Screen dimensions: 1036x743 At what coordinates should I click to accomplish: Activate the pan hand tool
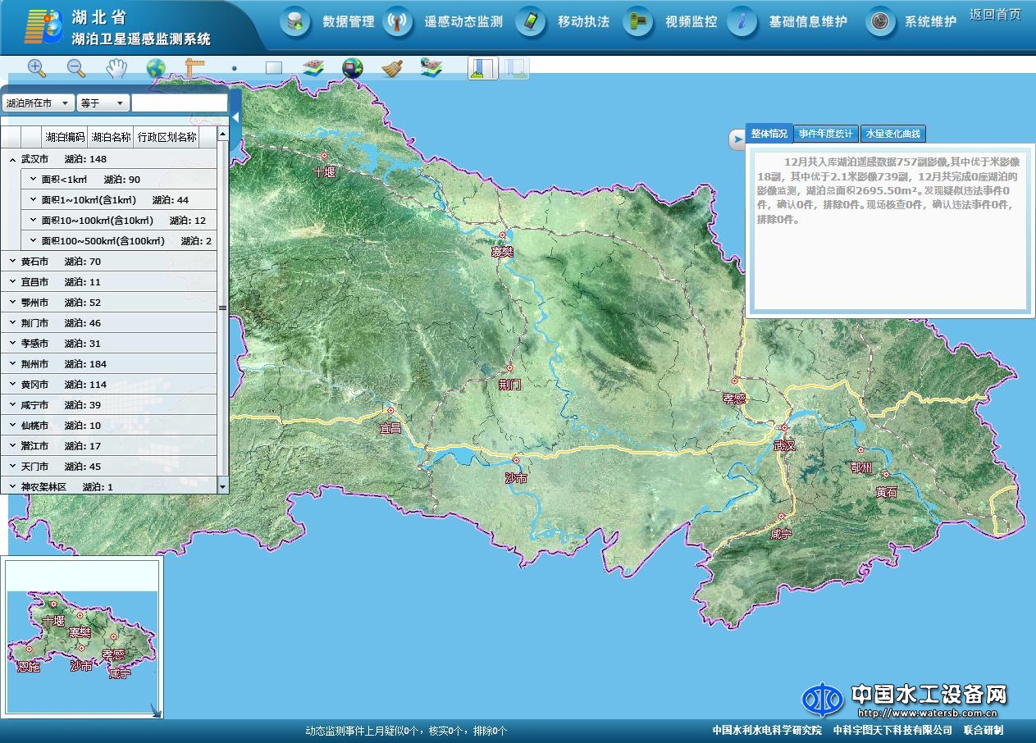(x=116, y=68)
